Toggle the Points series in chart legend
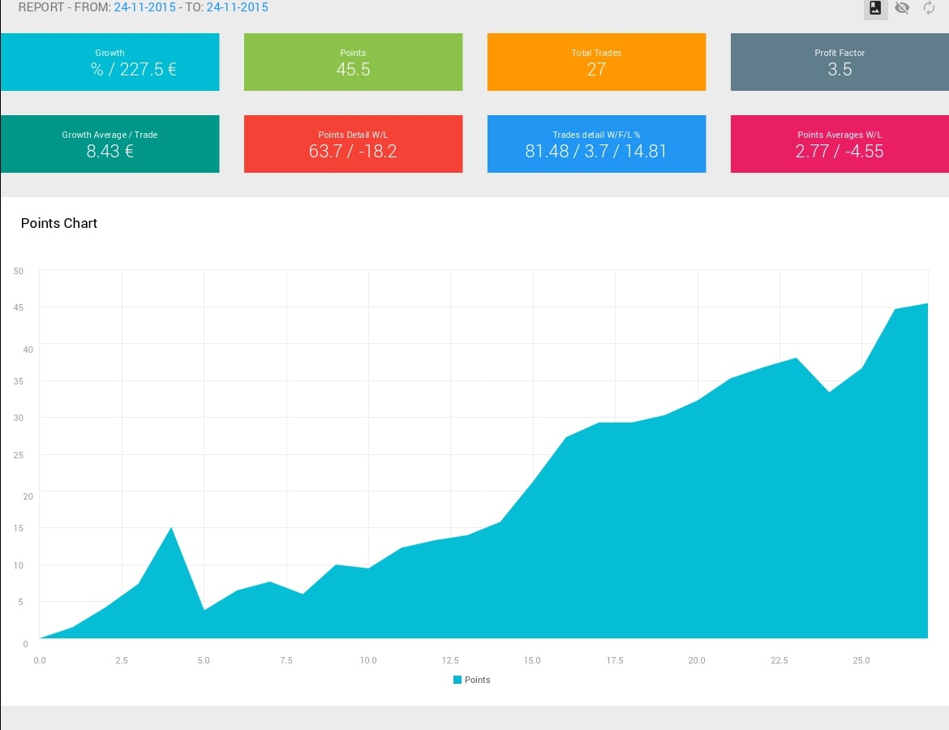 472,680
